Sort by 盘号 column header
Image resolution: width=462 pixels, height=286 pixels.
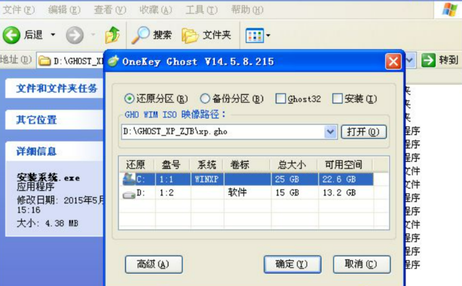point(173,164)
